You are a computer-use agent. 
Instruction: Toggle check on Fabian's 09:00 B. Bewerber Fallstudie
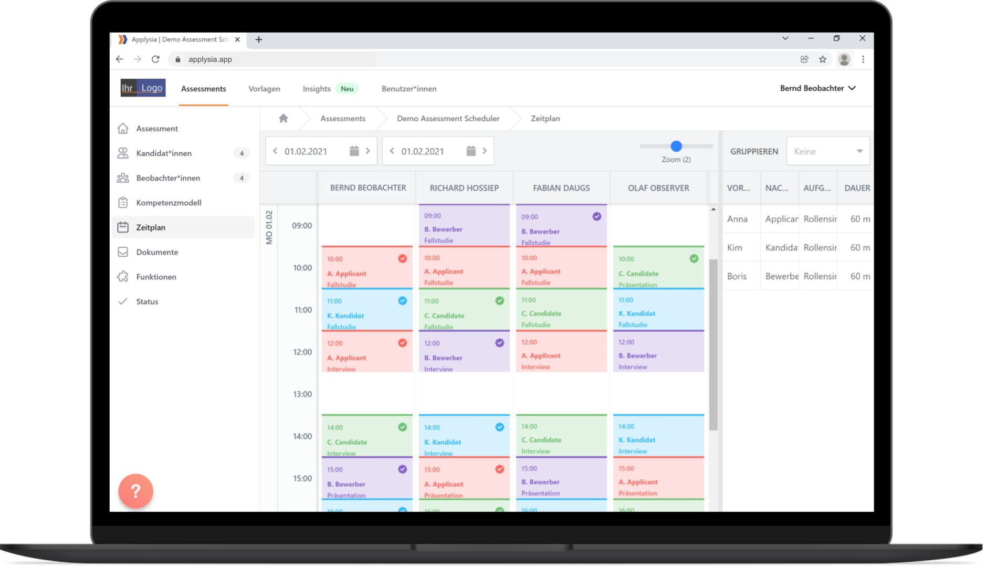[x=597, y=216]
